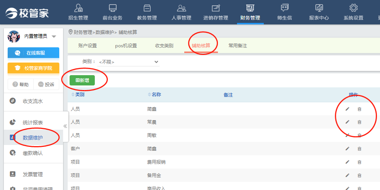
Task: Open 统计报表 in sidebar
Action: click(33, 122)
